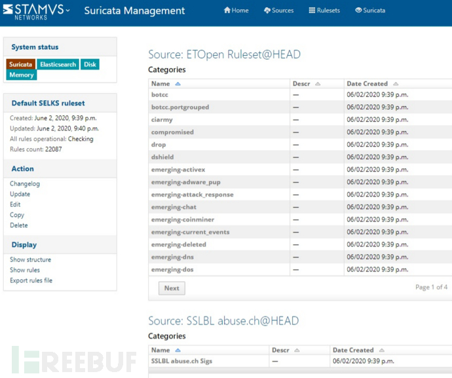This screenshot has height=378, width=452.
Task: Click the Sources cloud download icon
Action: click(x=267, y=10)
